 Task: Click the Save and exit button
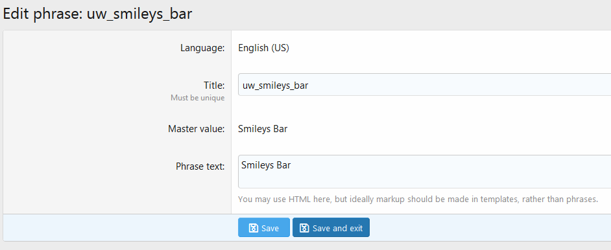pos(331,227)
